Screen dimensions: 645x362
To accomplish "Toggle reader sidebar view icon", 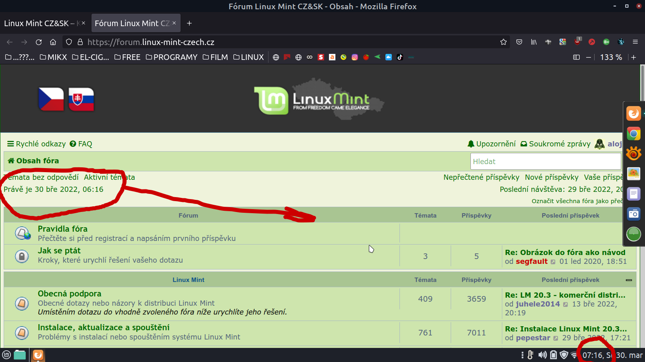I will tap(576, 57).
